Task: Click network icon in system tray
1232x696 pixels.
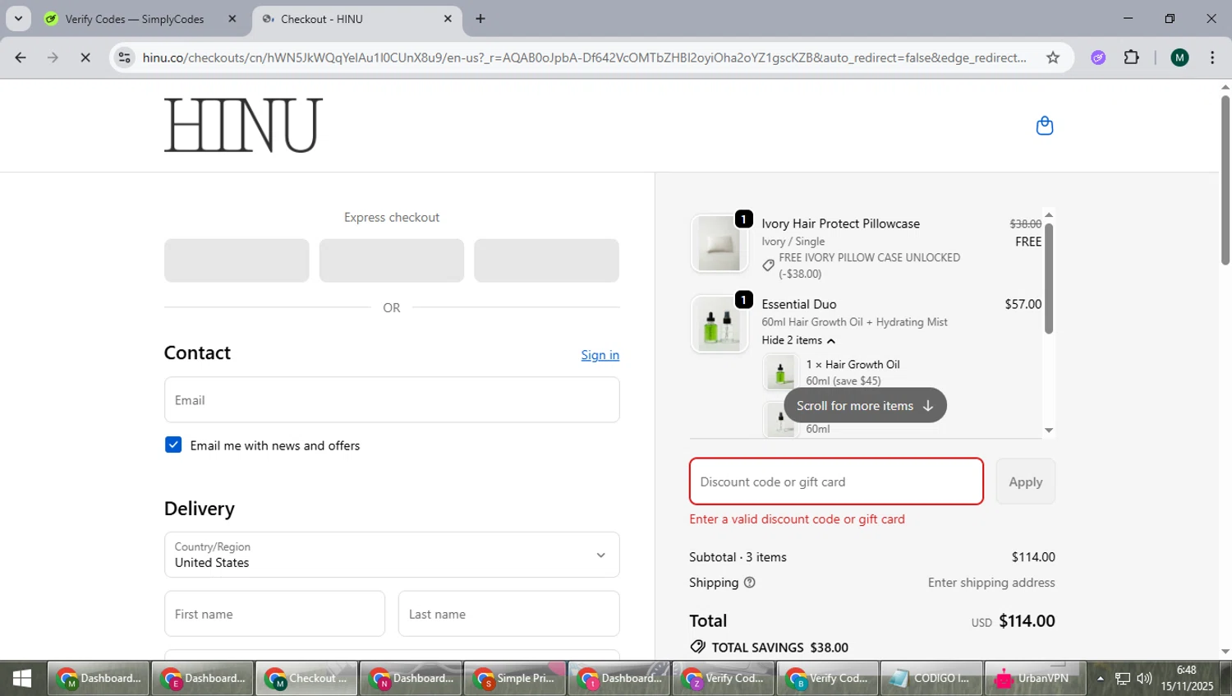Action: [1123, 679]
